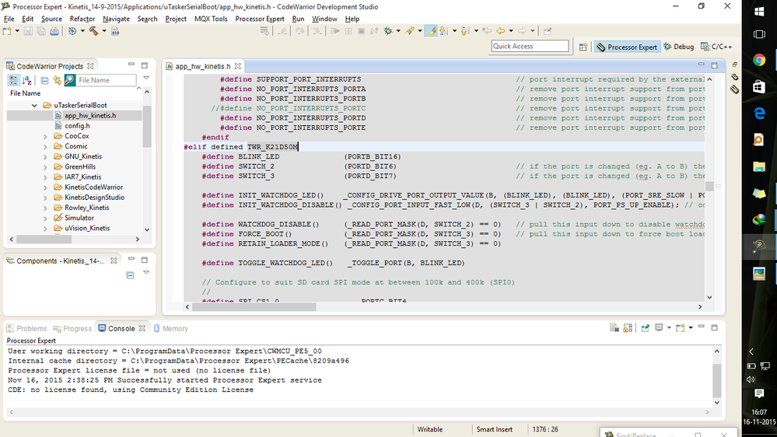Click the New file wizard toolbar icon
777x437 pixels.
pos(7,31)
